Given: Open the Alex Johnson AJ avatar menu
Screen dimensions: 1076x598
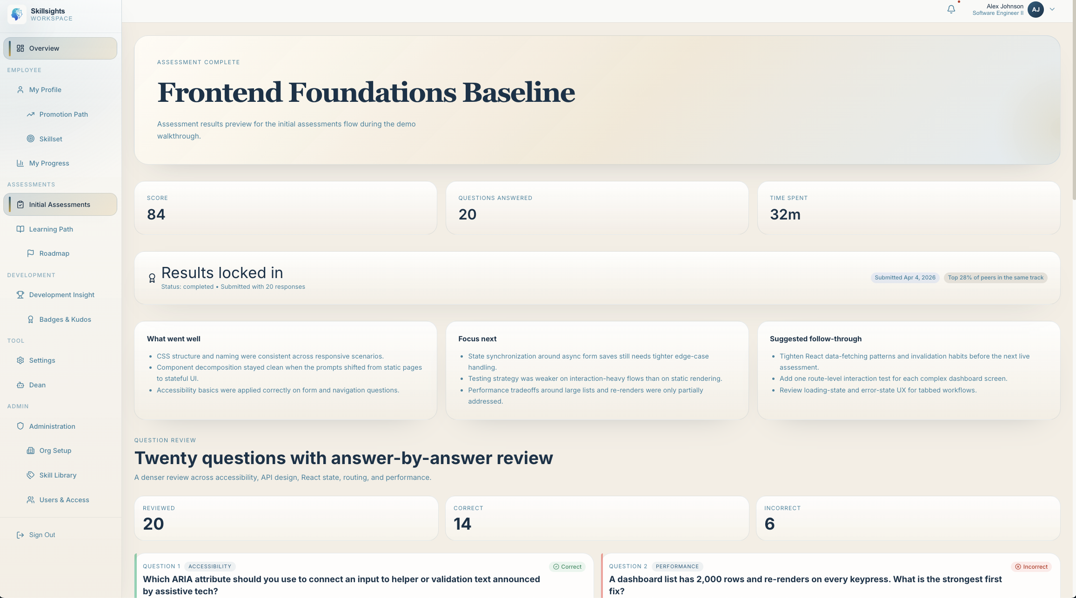Looking at the screenshot, I should [x=1036, y=9].
